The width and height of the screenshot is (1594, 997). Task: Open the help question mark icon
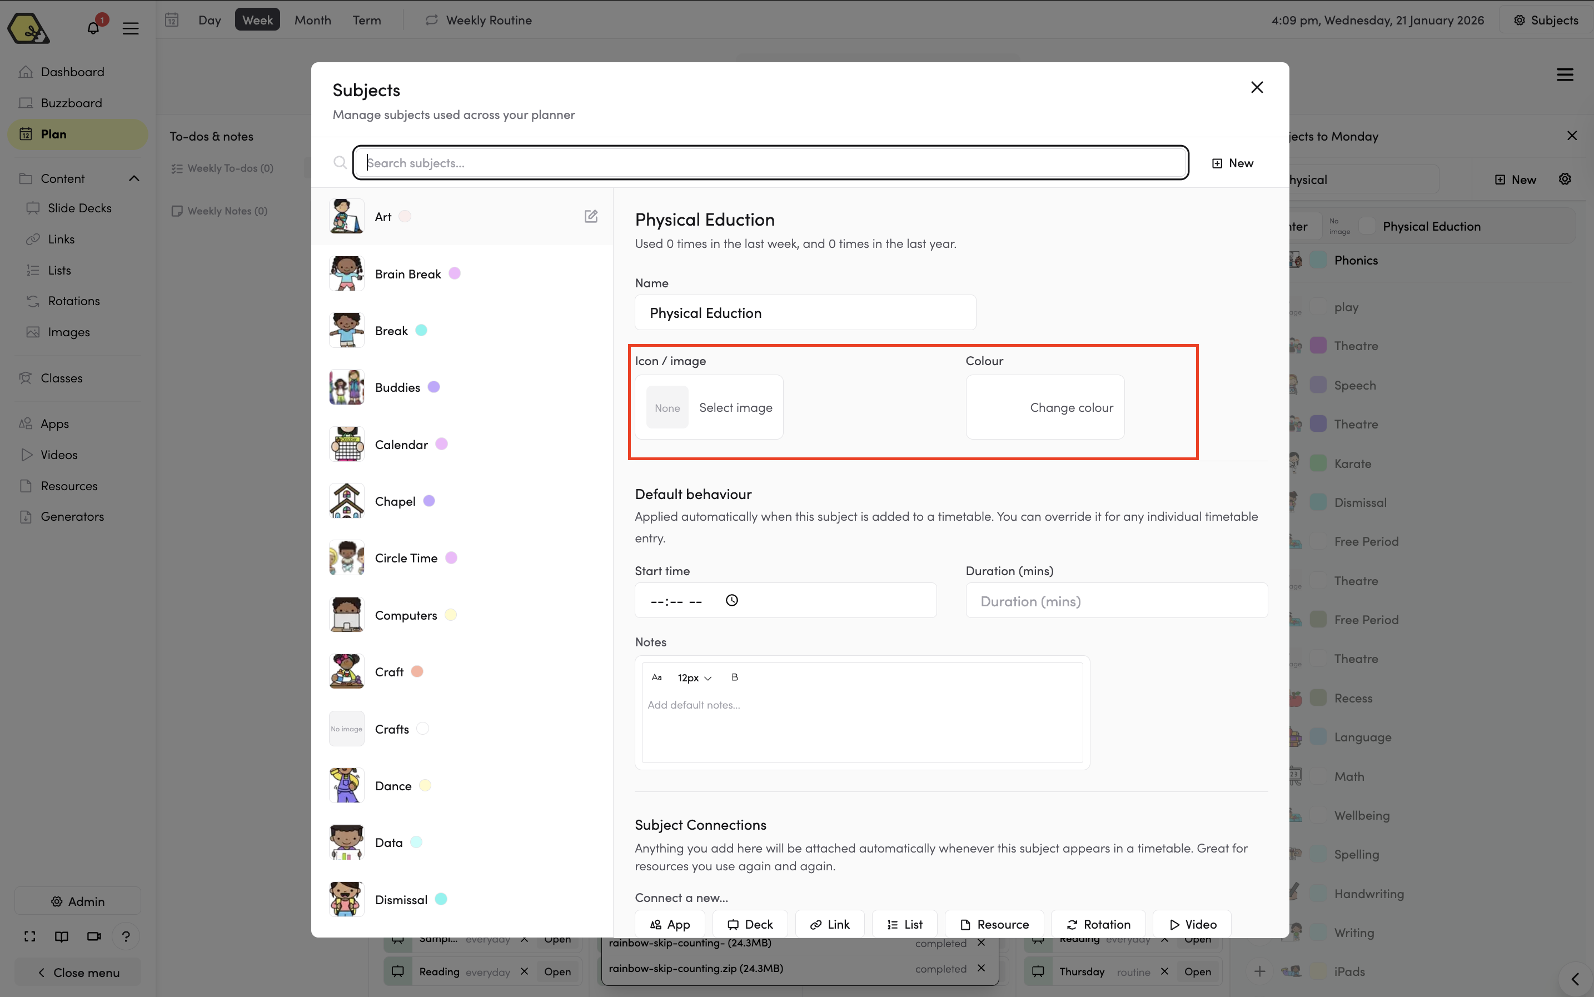(x=125, y=936)
